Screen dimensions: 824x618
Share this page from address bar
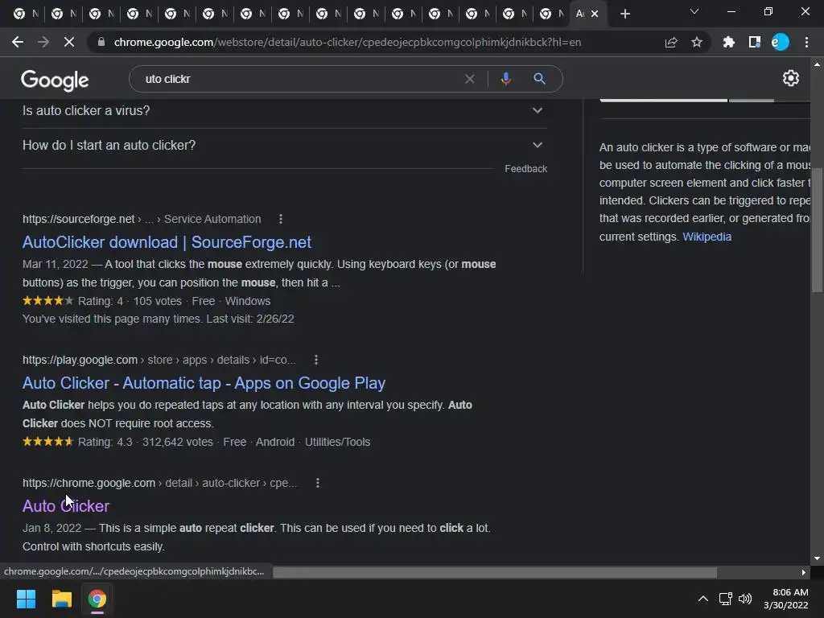pyautogui.click(x=671, y=42)
